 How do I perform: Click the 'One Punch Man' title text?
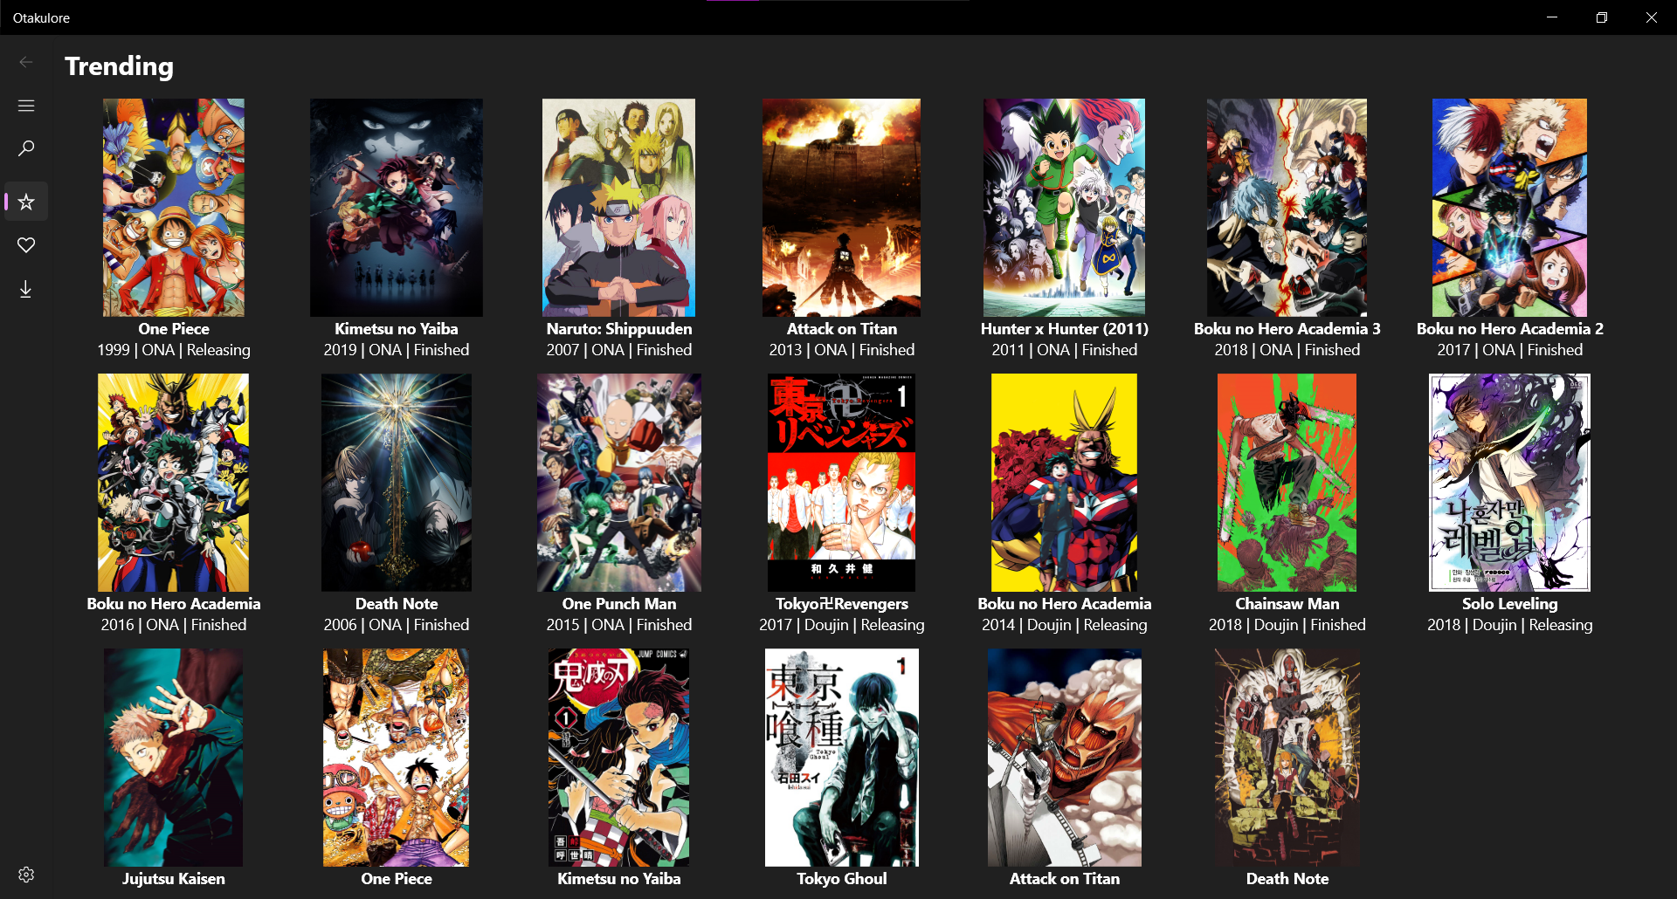click(619, 604)
